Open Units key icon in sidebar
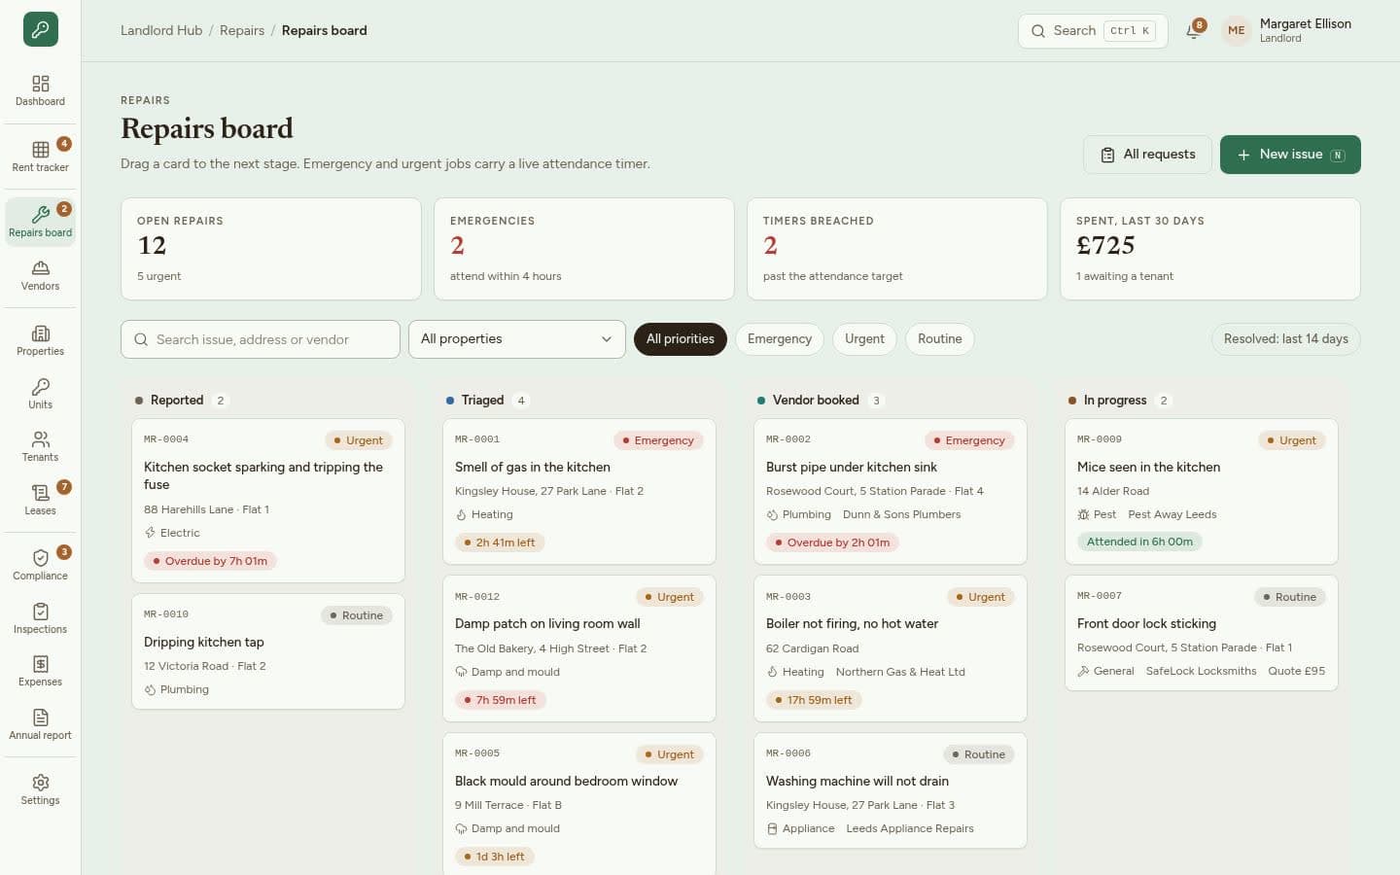 (x=40, y=394)
